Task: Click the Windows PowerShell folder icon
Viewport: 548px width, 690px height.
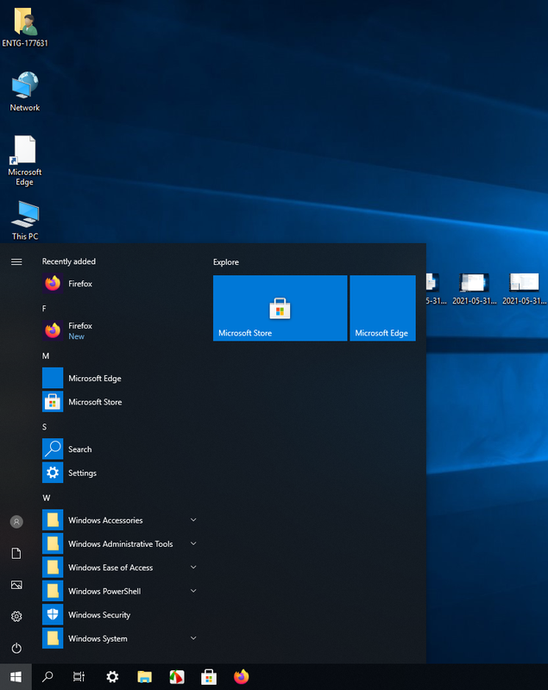Action: click(x=53, y=592)
